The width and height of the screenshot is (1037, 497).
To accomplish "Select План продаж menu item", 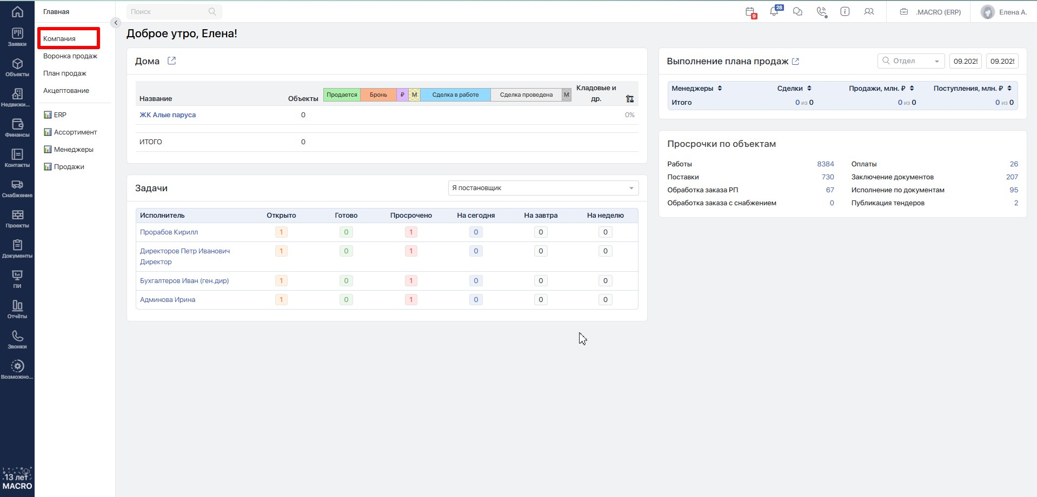I will [65, 73].
